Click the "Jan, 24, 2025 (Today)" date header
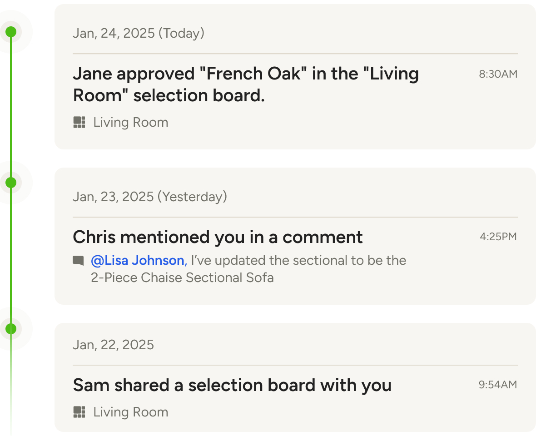The height and width of the screenshot is (436, 536). pos(139,33)
